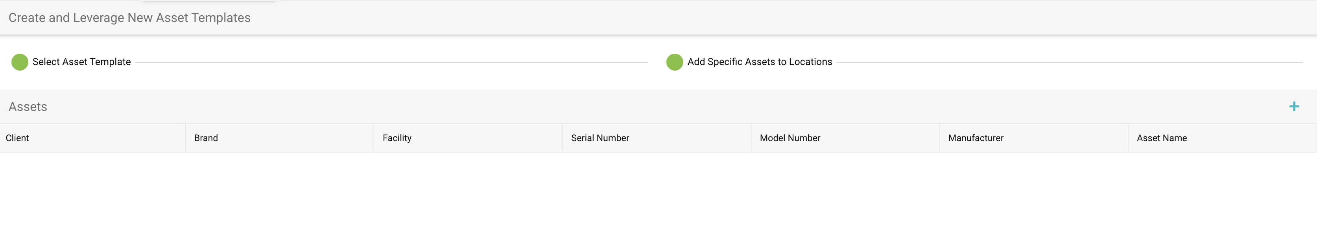The height and width of the screenshot is (225, 1317).
Task: Click the divider between Facility and Serial Number
Action: pyautogui.click(x=563, y=138)
